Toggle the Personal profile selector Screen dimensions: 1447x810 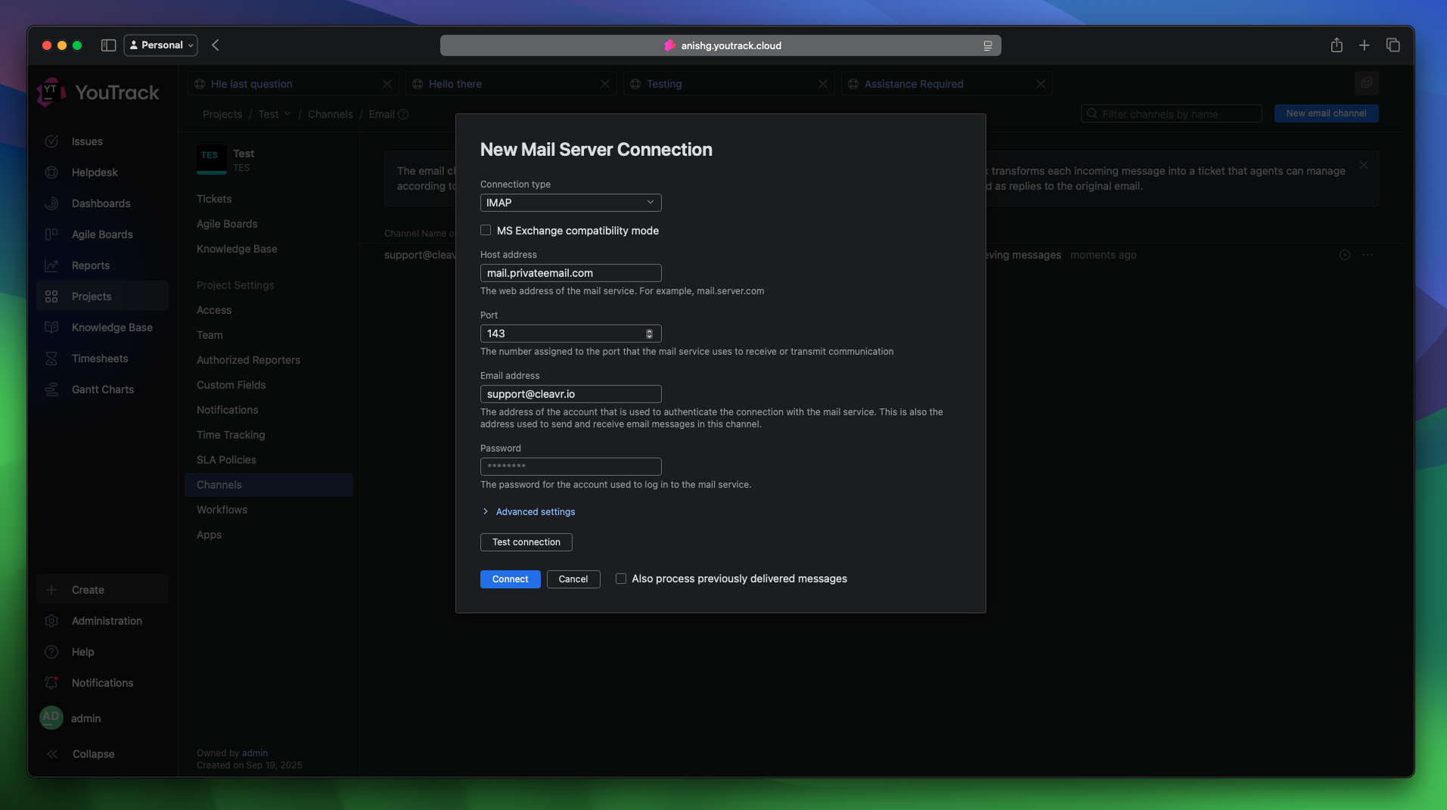[160, 45]
